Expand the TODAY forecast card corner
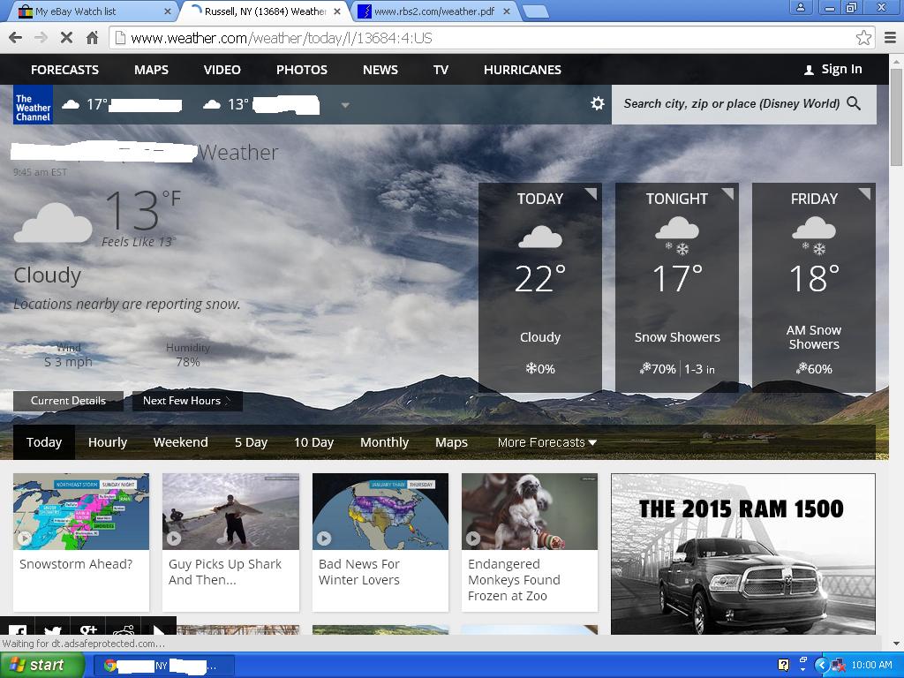This screenshot has height=678, width=904. [x=591, y=194]
